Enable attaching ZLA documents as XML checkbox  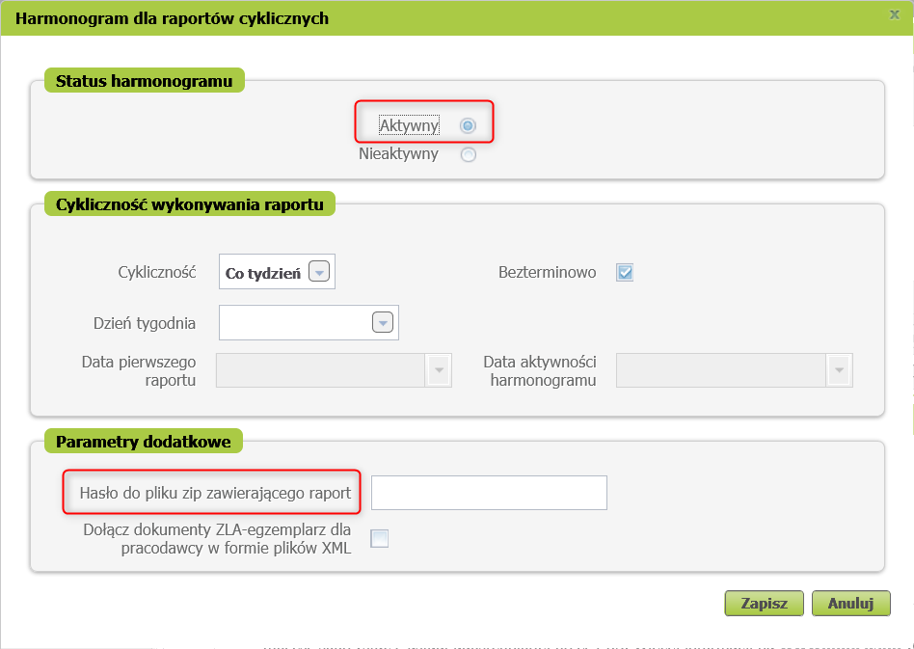tap(380, 539)
